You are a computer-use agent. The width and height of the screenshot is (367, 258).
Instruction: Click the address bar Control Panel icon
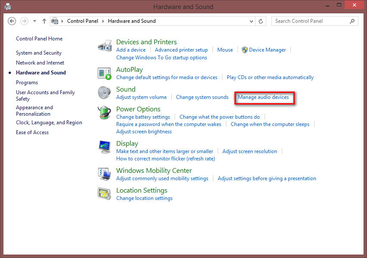click(x=55, y=21)
